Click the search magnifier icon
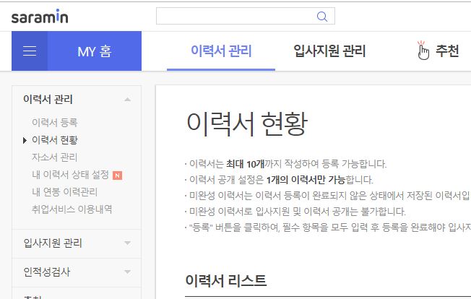This screenshot has width=471, height=299. point(322,16)
